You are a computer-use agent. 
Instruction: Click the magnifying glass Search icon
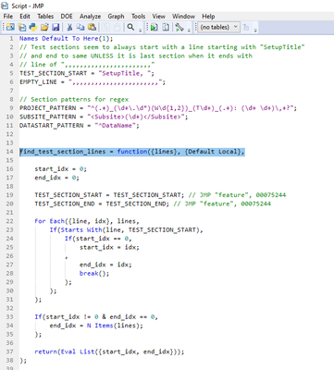[x=130, y=27]
